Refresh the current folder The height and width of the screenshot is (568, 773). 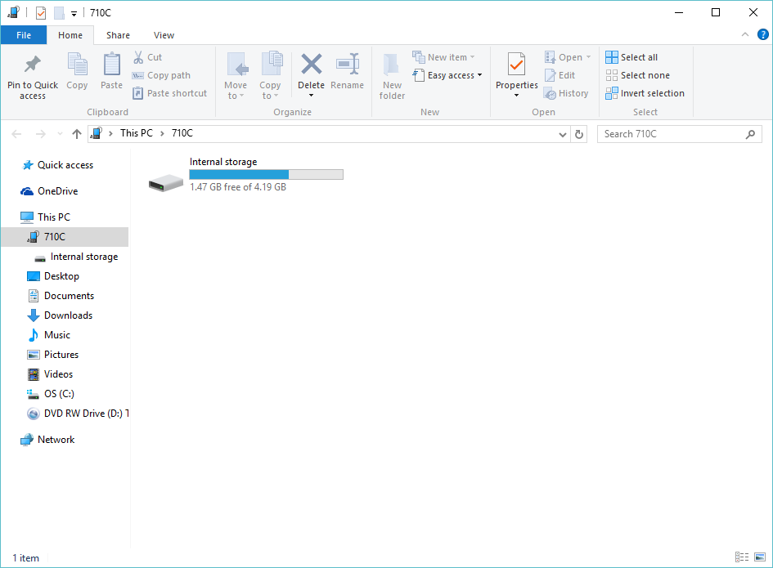click(579, 134)
